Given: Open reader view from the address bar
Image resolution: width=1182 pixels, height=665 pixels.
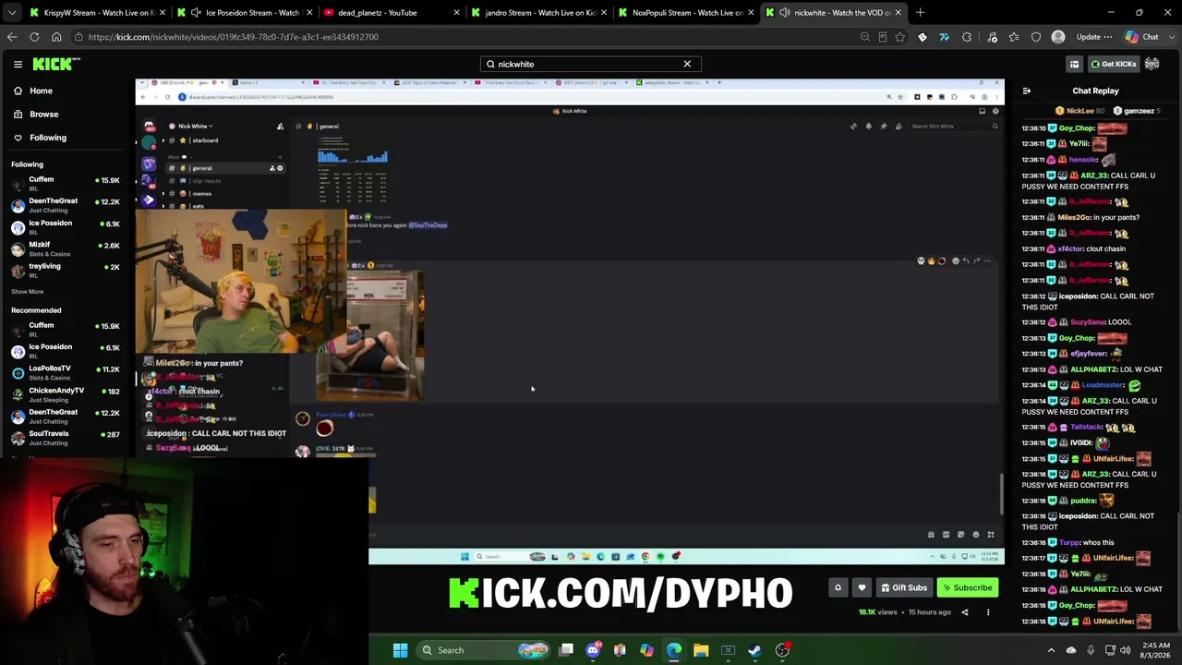Looking at the screenshot, I should (882, 37).
